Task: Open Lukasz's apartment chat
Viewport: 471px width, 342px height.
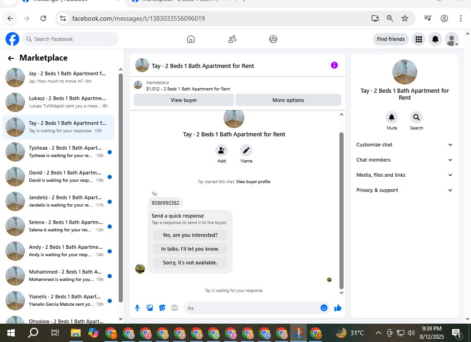Action: (x=58, y=102)
